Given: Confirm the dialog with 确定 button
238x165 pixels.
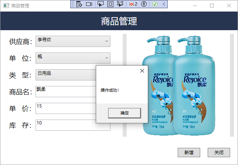Looking at the screenshot, I should tap(125, 113).
